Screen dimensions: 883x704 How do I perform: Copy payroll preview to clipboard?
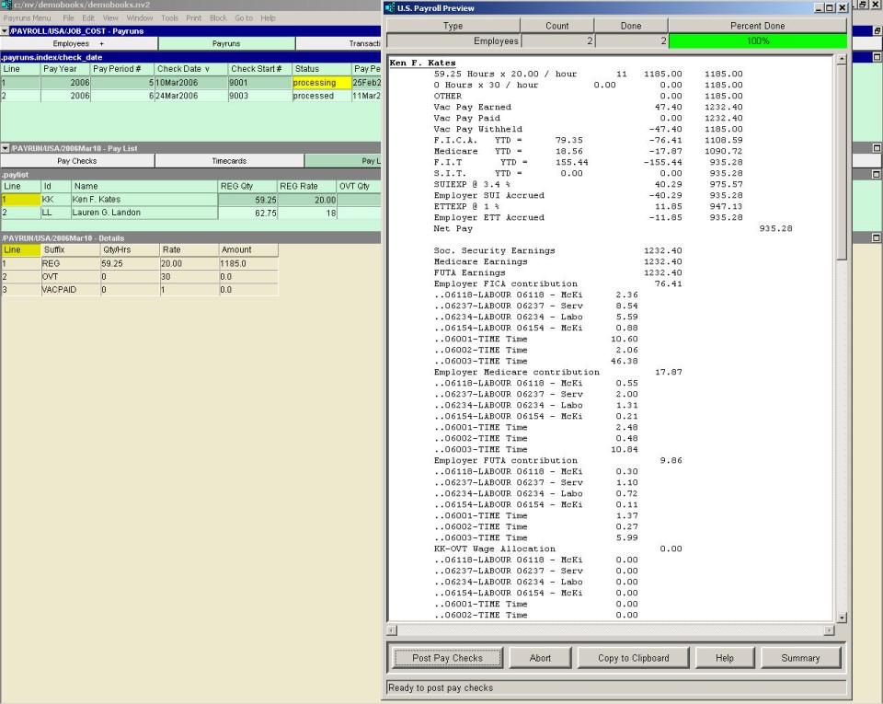633,658
